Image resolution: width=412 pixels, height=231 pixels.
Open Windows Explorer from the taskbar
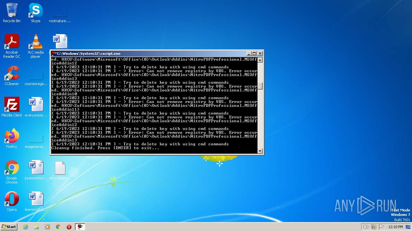click(x=36, y=227)
